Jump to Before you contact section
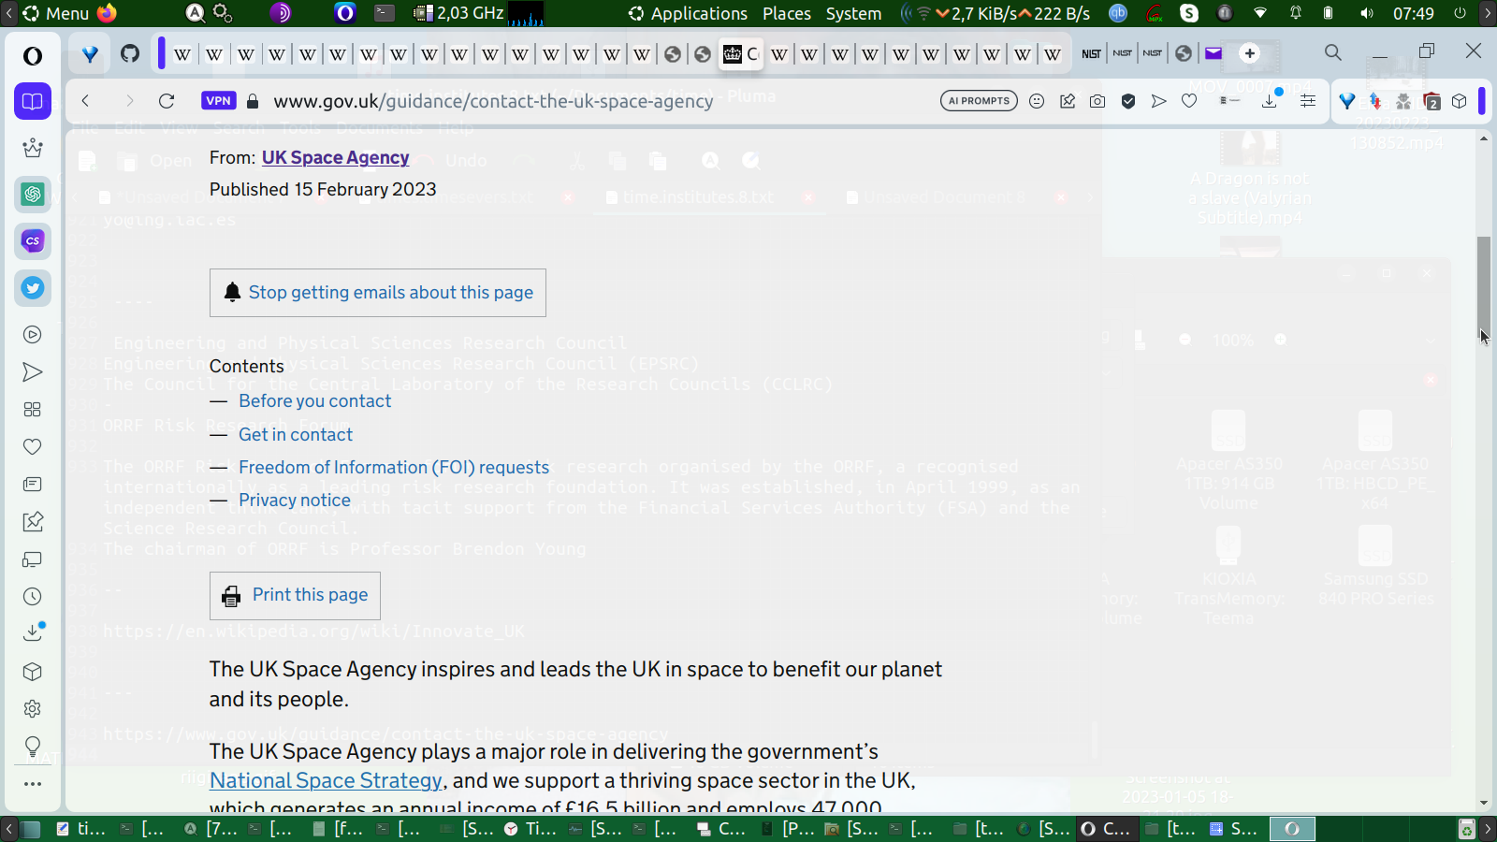The width and height of the screenshot is (1497, 842). (315, 401)
